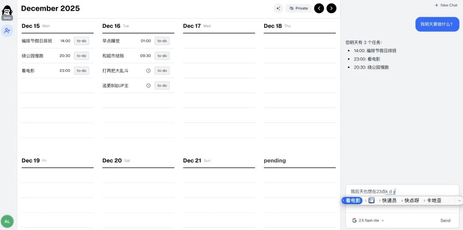The height and width of the screenshot is (230, 463).
Task: Open the AL user avatar
Action: [x=7, y=221]
